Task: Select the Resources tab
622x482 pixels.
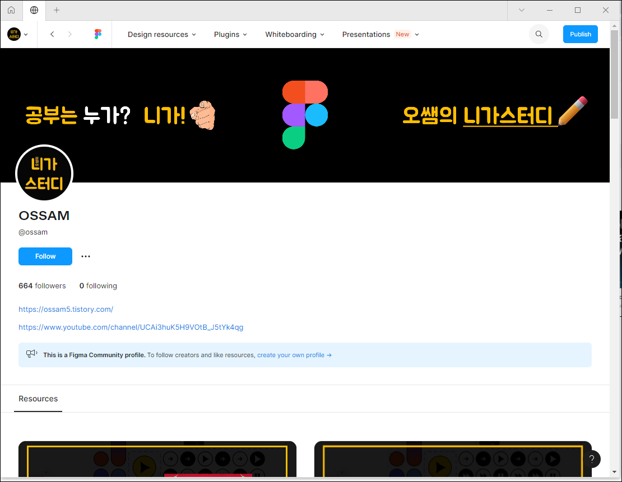Action: 38,399
